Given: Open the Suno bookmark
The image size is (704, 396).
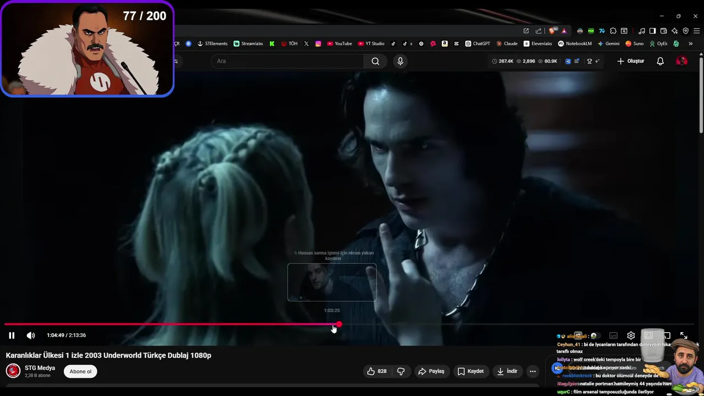Looking at the screenshot, I should point(635,43).
